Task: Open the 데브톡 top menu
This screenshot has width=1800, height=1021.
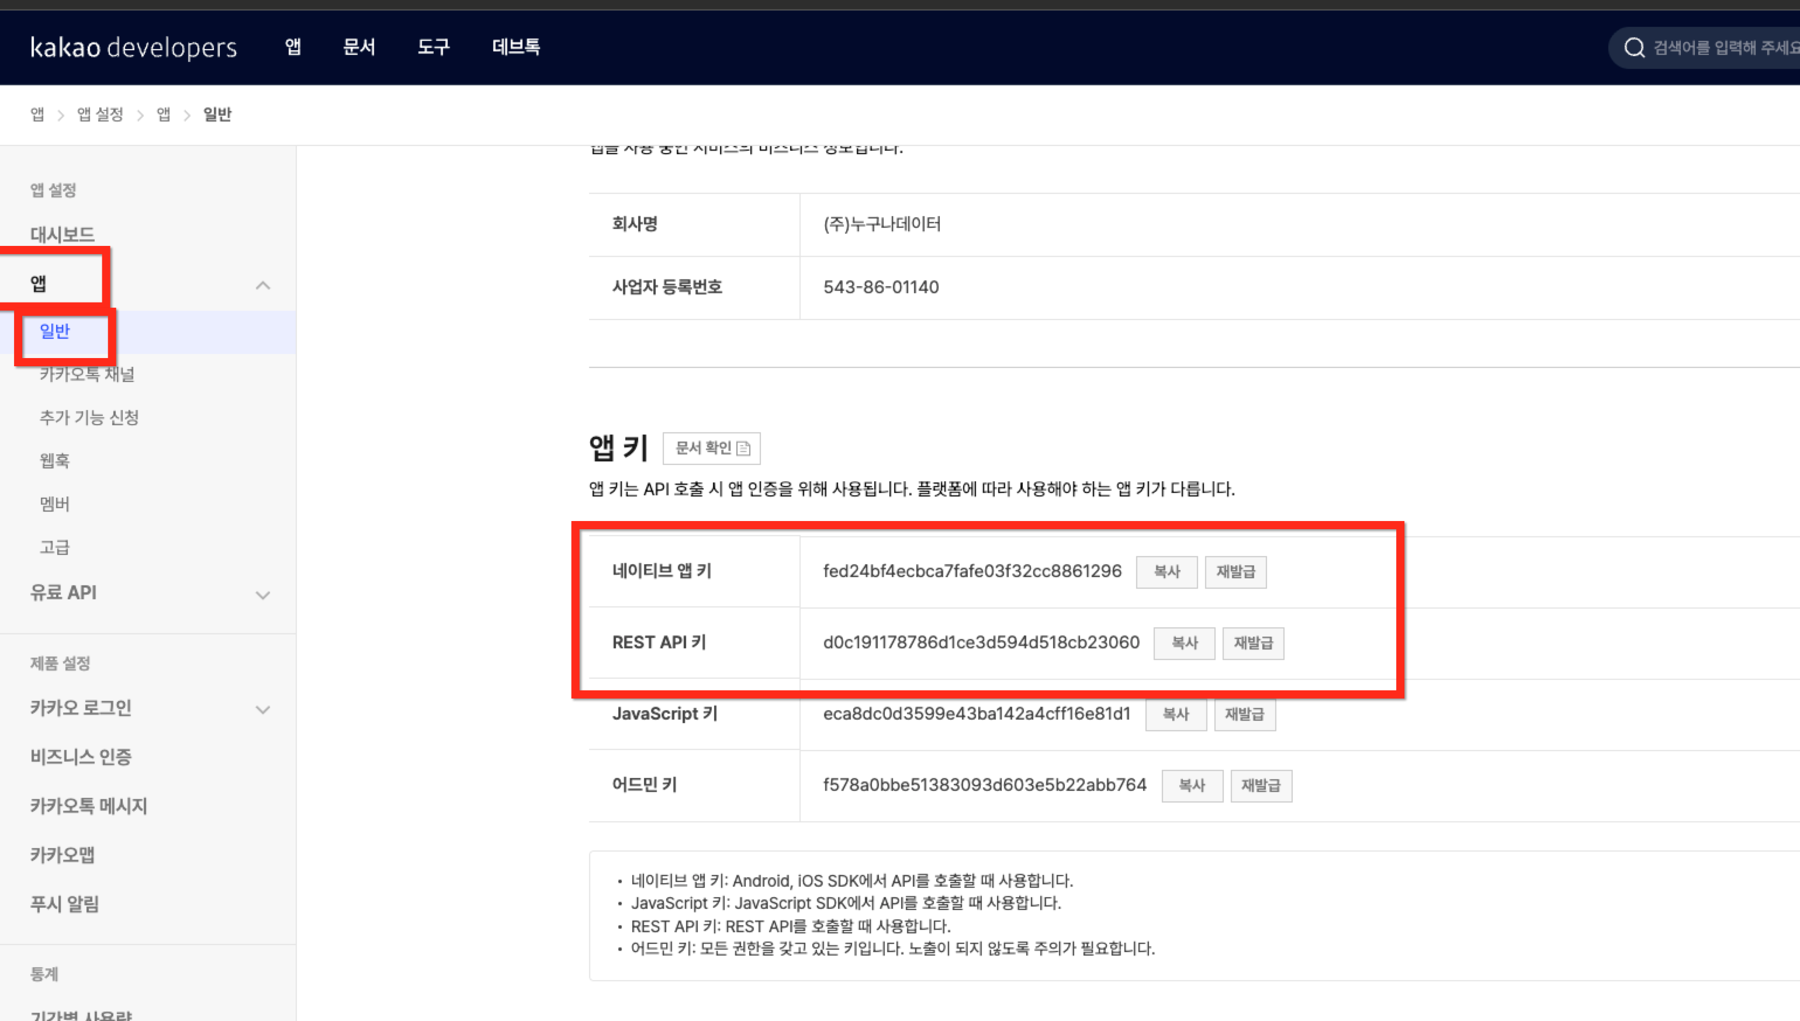Action: (515, 48)
